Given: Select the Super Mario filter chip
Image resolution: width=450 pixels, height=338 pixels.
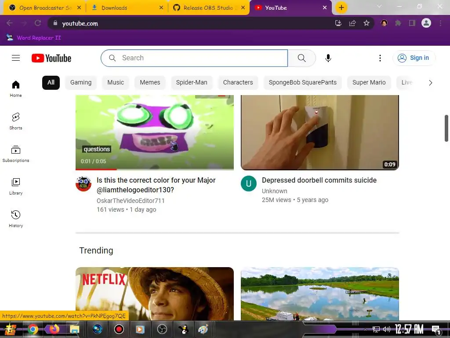Looking at the screenshot, I should 369,82.
